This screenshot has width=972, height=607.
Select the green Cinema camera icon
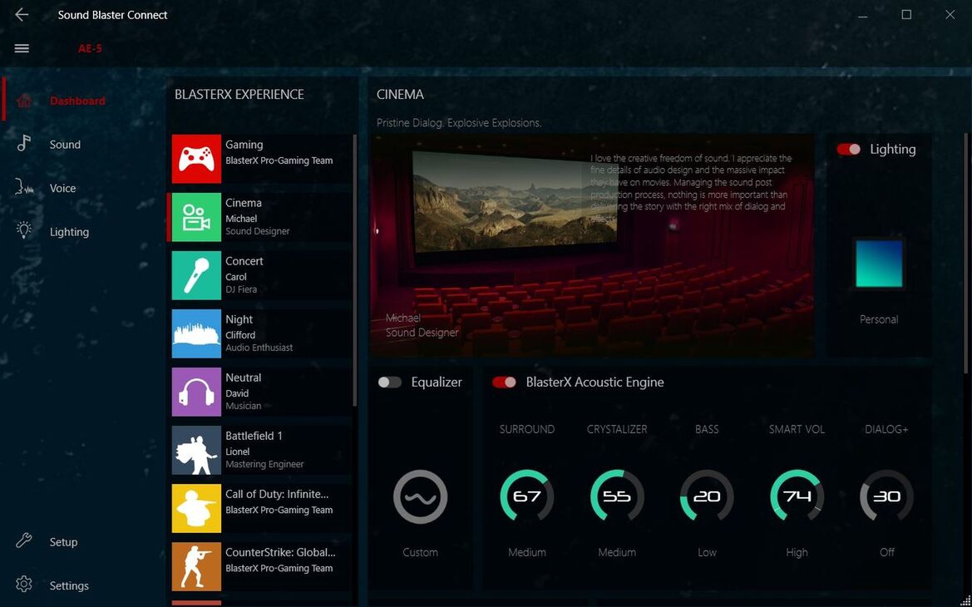pyautogui.click(x=196, y=217)
